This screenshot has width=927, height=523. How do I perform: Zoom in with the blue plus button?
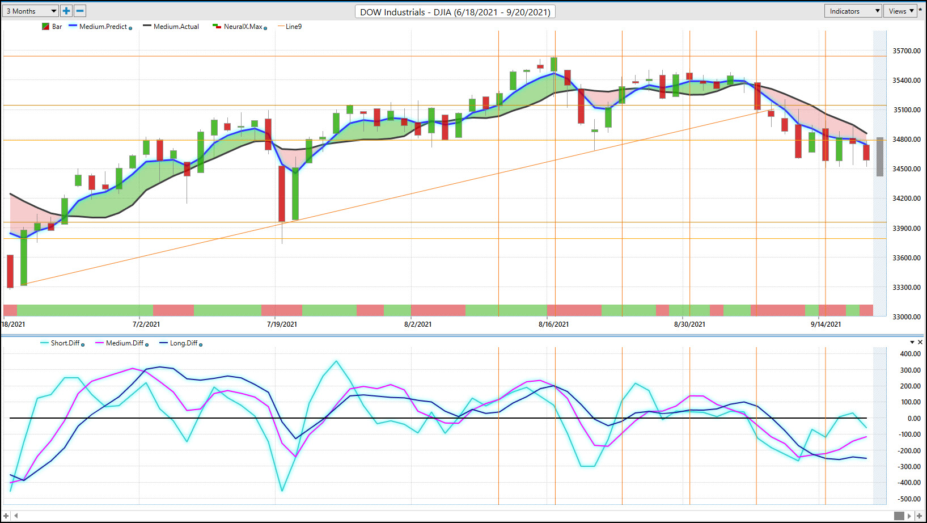pyautogui.click(x=66, y=11)
